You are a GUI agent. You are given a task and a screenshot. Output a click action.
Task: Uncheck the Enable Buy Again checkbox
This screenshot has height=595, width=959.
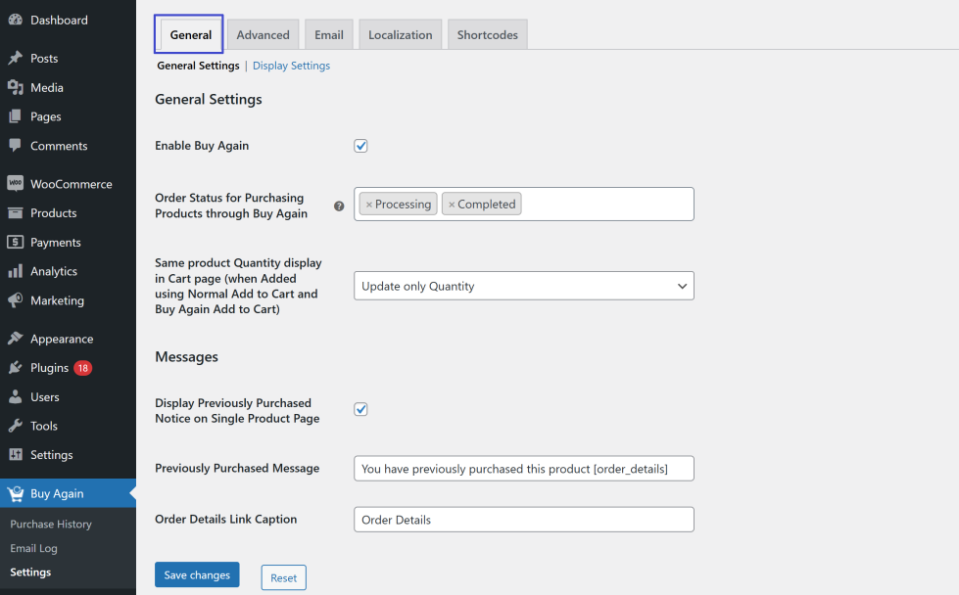click(360, 146)
